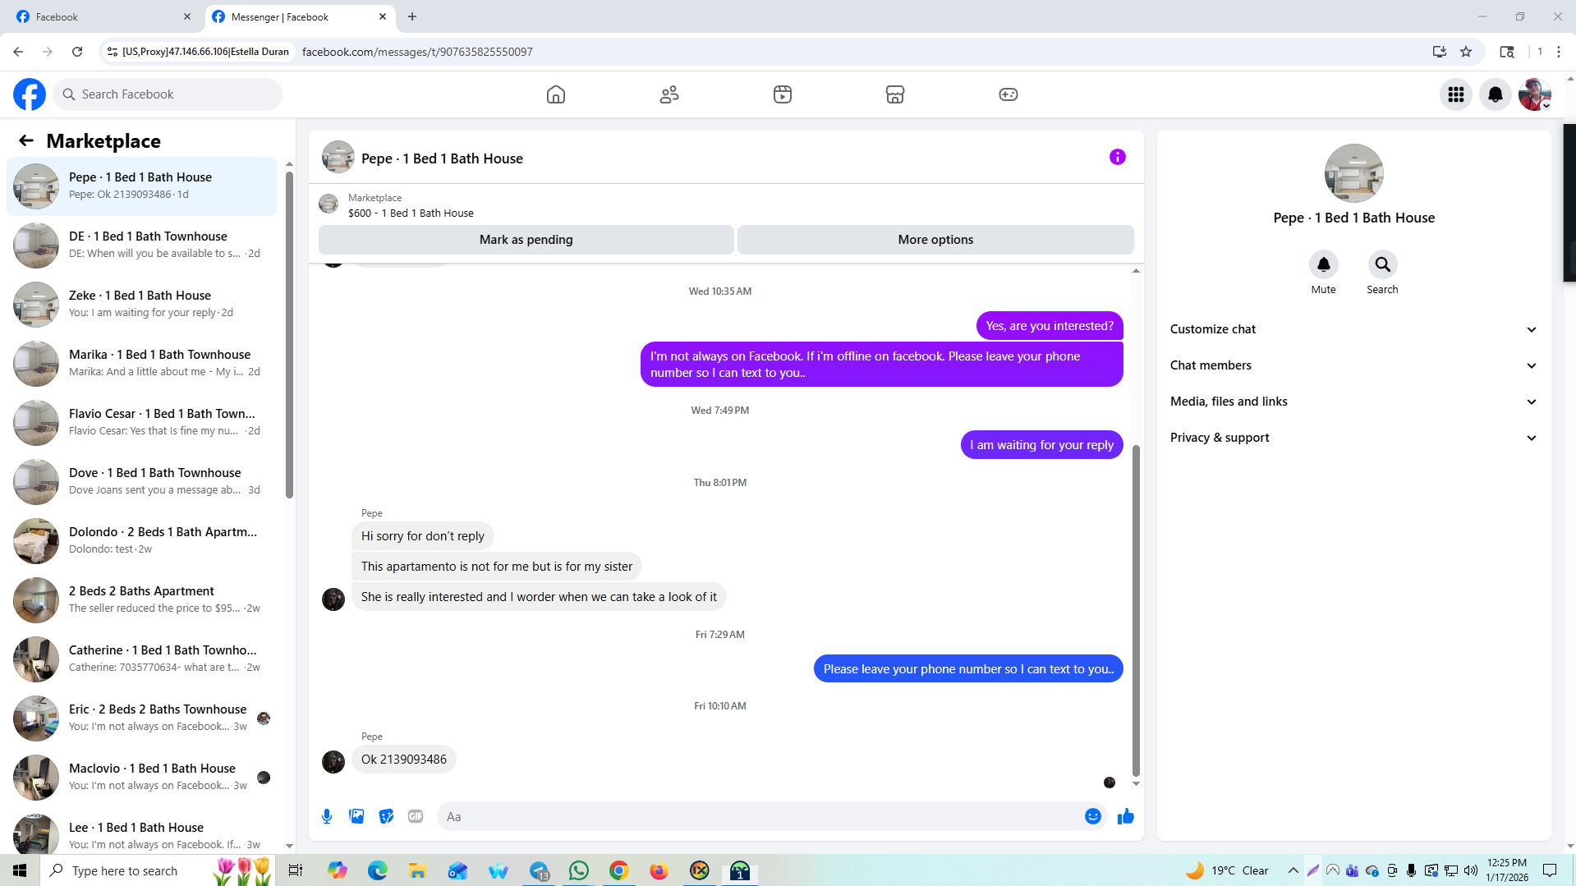
Task: Open the DE 1 Bed 1 Bath Townhouse chat
Action: [142, 245]
